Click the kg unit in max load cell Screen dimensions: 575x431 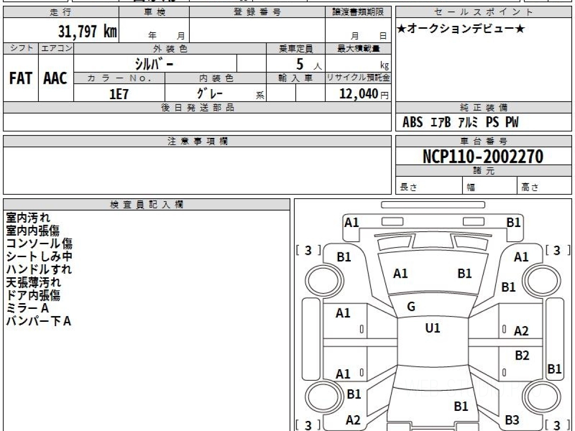[384, 66]
